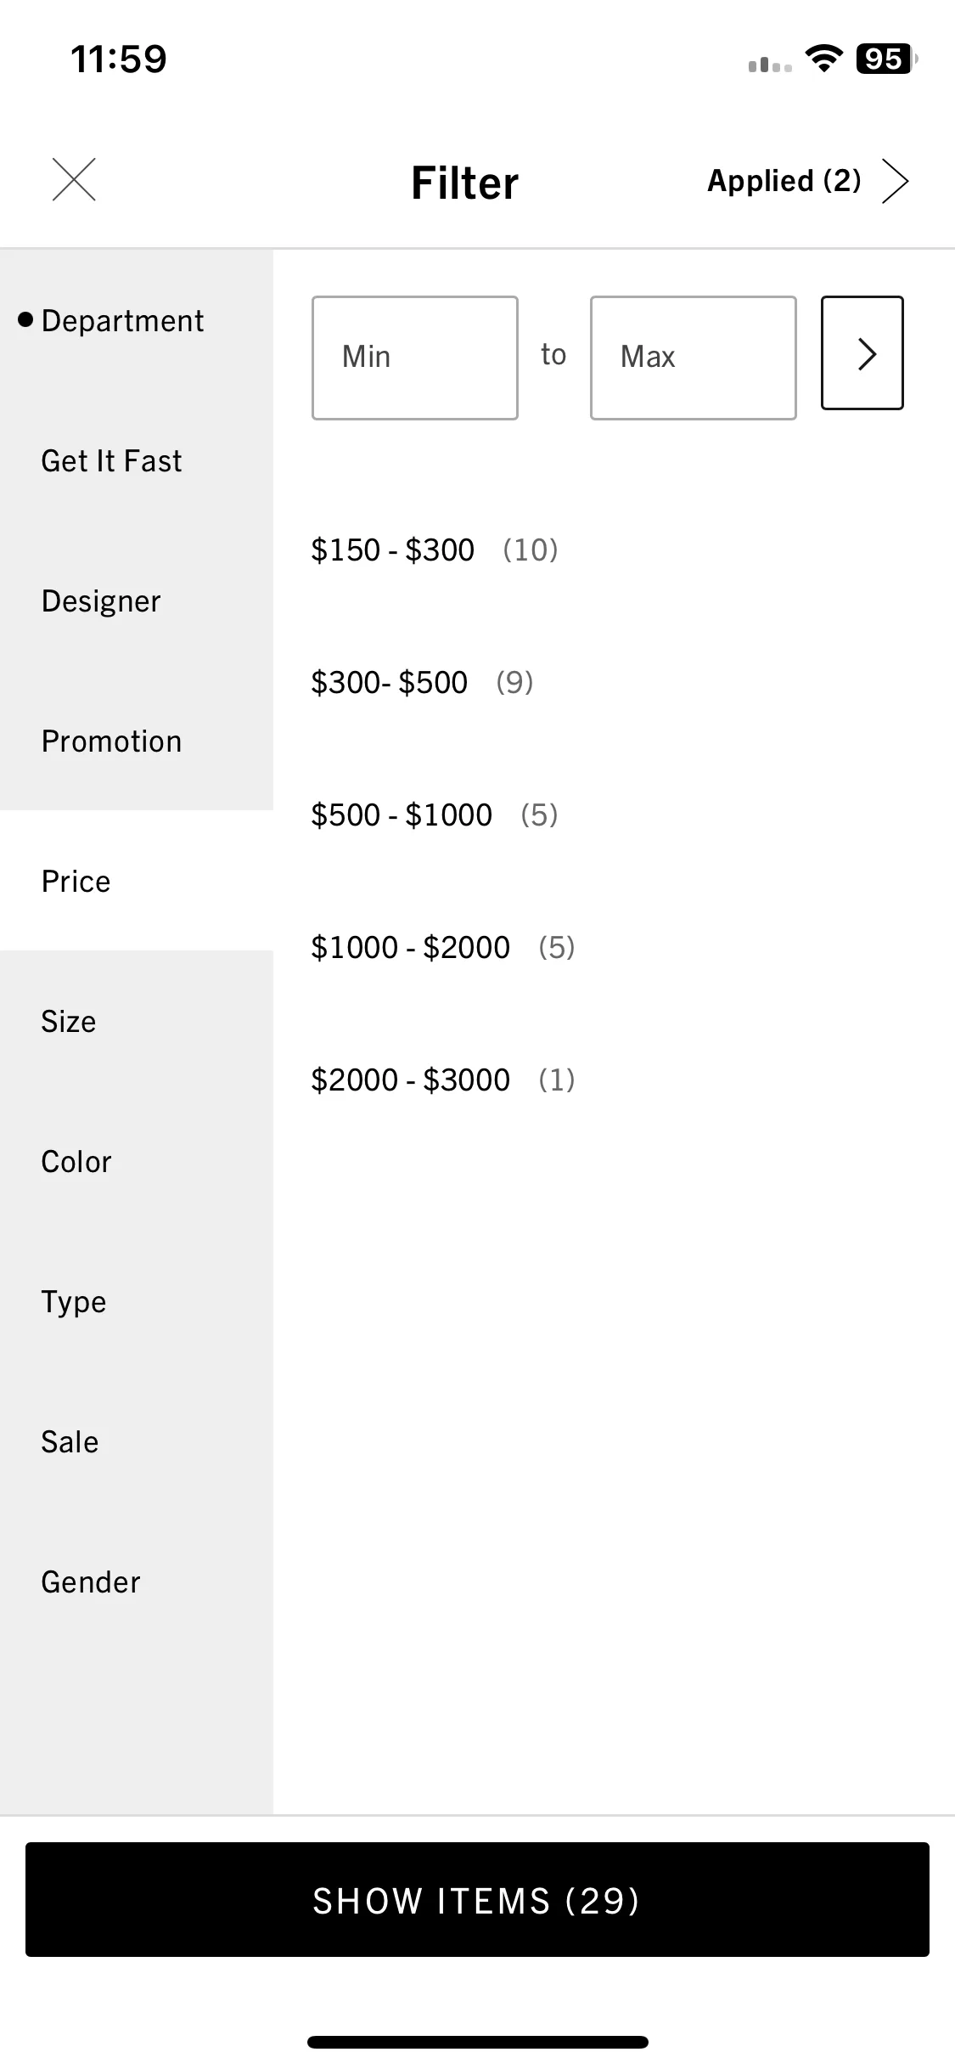Select the $500 - $1000 price range
Screen dimensions: 955x2069
pyautogui.click(x=434, y=815)
